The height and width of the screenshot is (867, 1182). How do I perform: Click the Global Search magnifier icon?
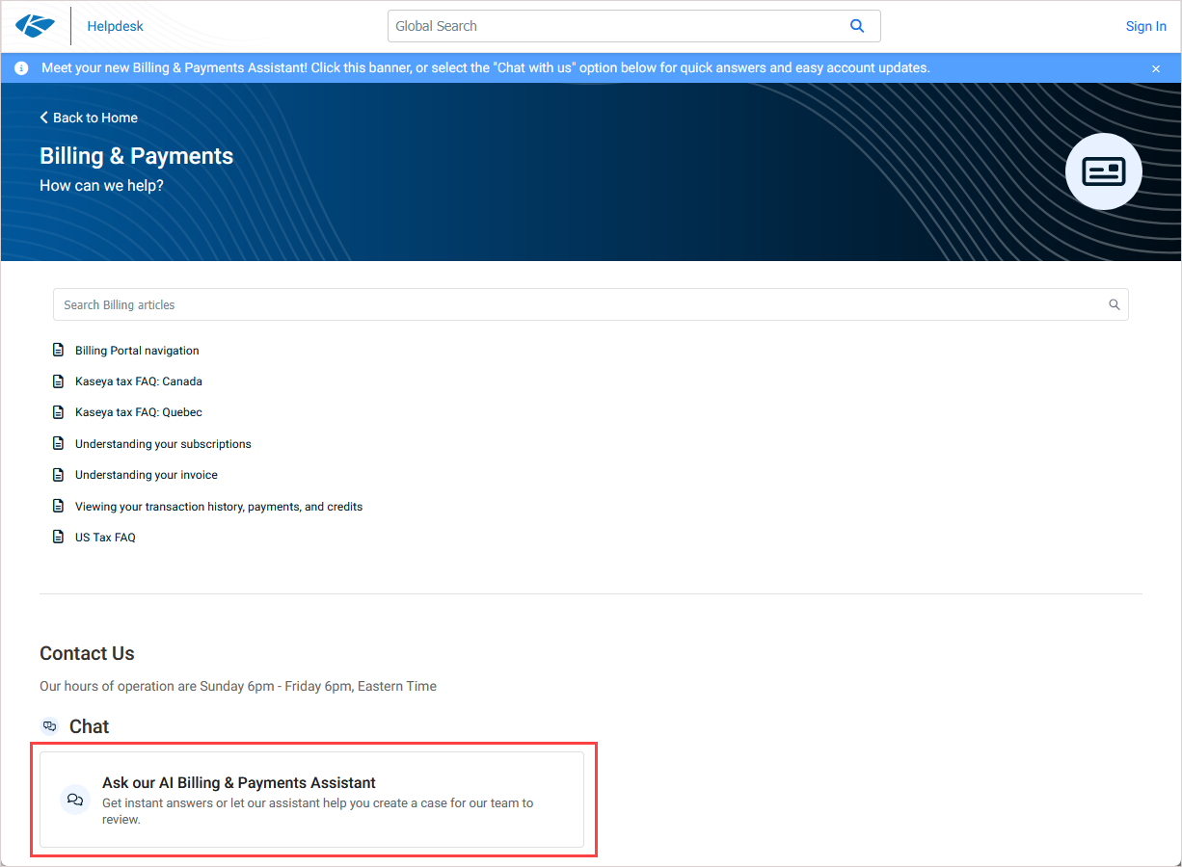(x=856, y=26)
